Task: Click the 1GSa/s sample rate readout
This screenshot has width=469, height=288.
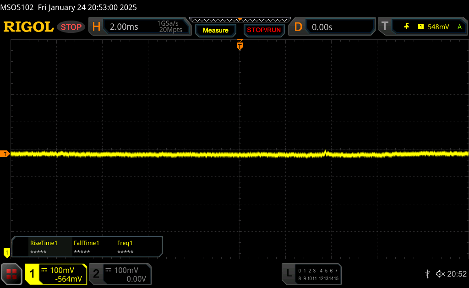Action: click(168, 23)
